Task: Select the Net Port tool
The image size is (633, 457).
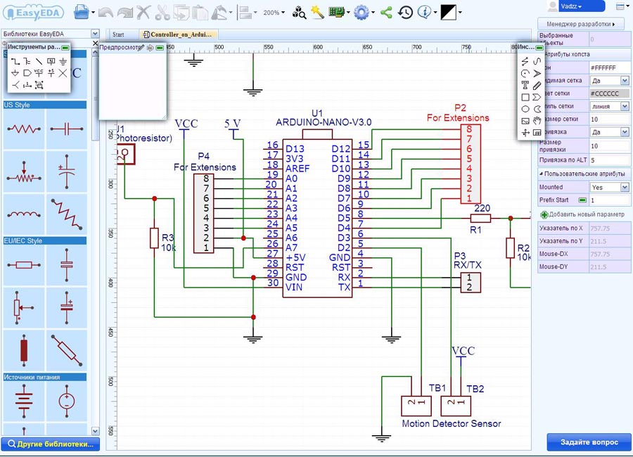Action: (x=27, y=73)
